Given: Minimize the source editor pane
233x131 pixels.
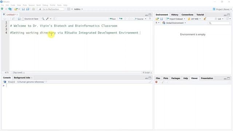Looking at the screenshot, I should pos(146,15).
